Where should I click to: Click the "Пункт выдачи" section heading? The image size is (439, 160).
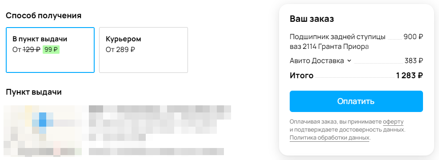tap(34, 92)
